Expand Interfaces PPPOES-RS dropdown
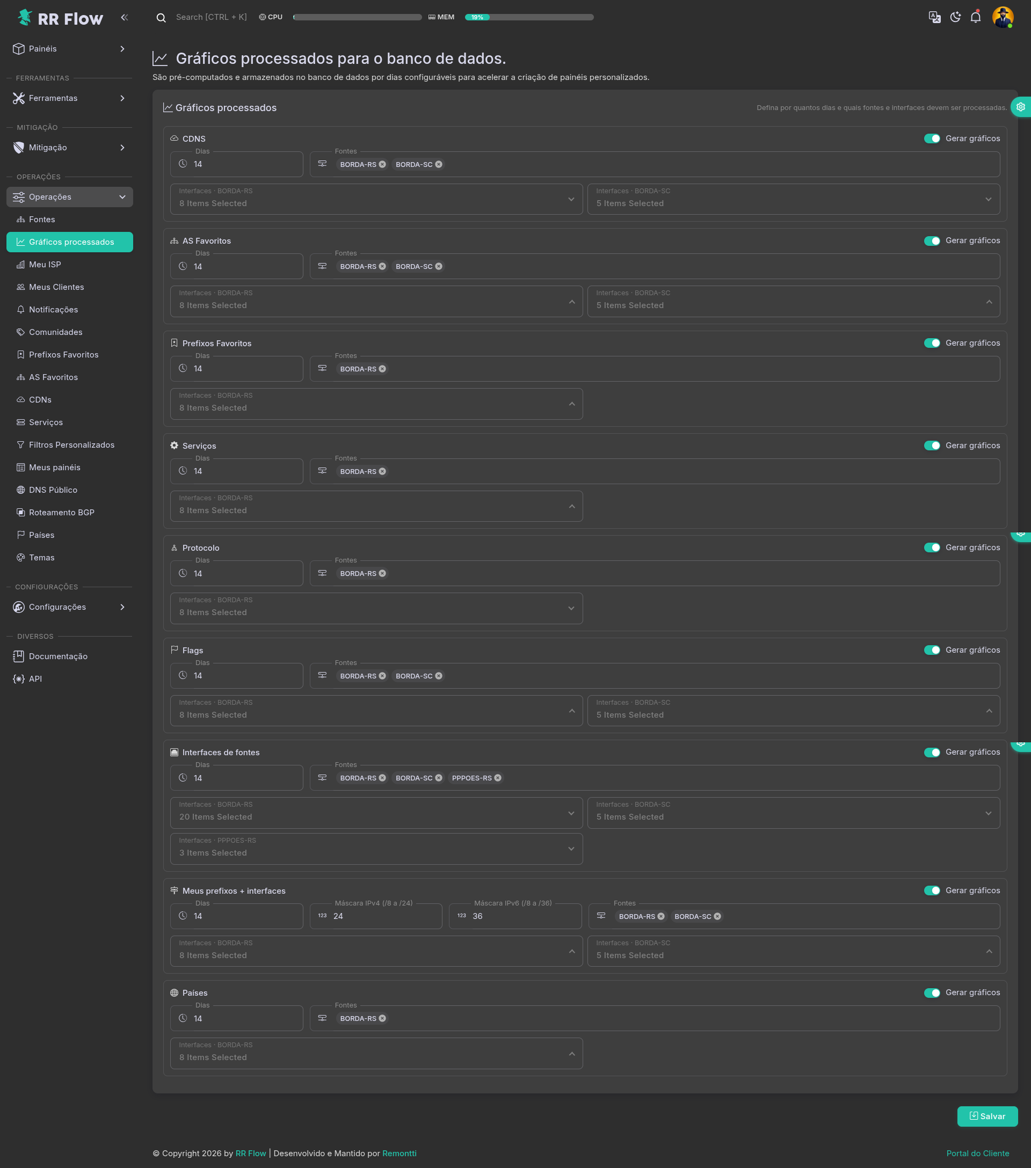The height and width of the screenshot is (1168, 1031). pyautogui.click(x=376, y=849)
